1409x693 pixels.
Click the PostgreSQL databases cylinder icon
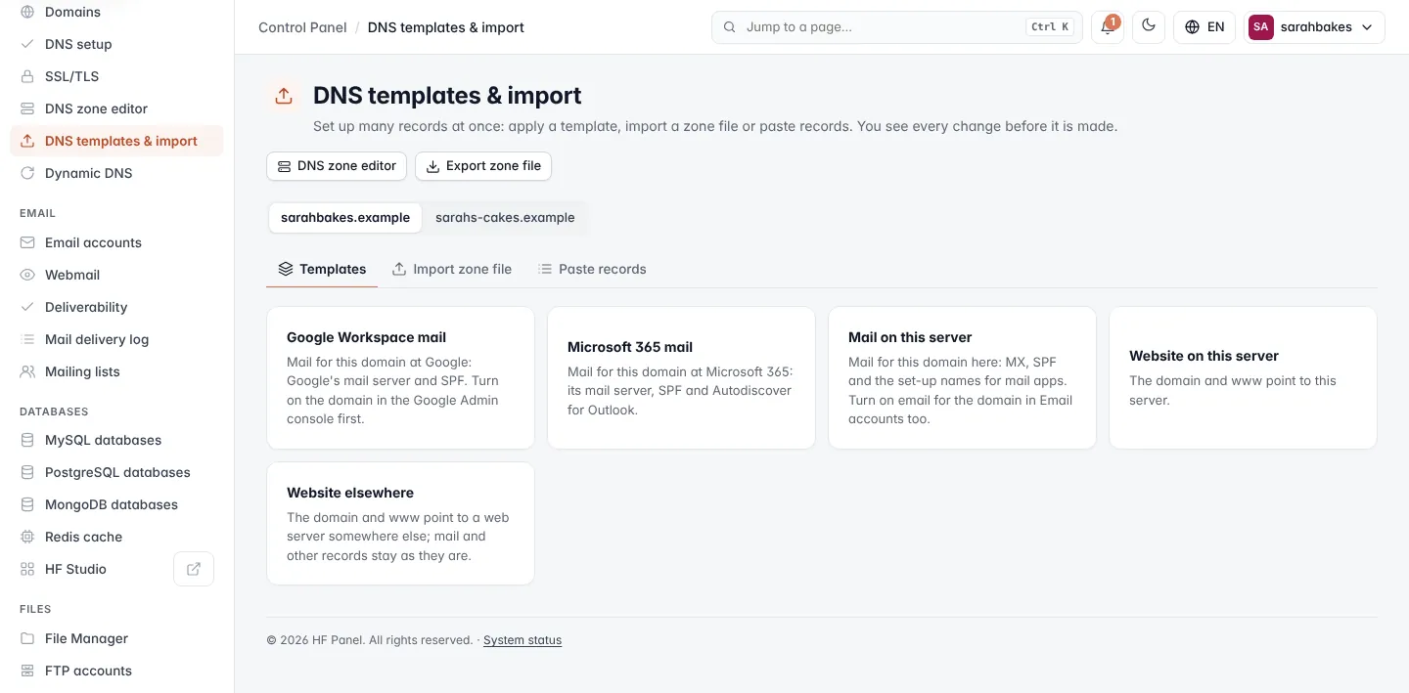coord(27,472)
